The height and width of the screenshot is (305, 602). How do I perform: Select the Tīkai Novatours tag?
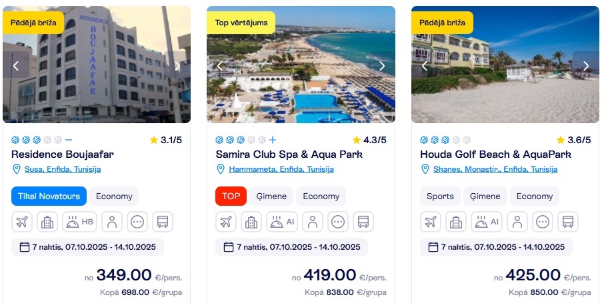coord(49,196)
